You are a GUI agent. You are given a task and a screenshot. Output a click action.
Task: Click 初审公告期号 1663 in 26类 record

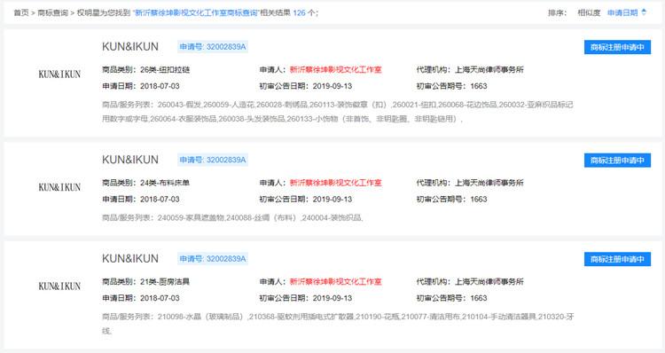451,86
